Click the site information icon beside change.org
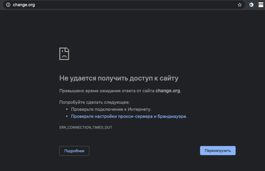 tap(8, 5)
